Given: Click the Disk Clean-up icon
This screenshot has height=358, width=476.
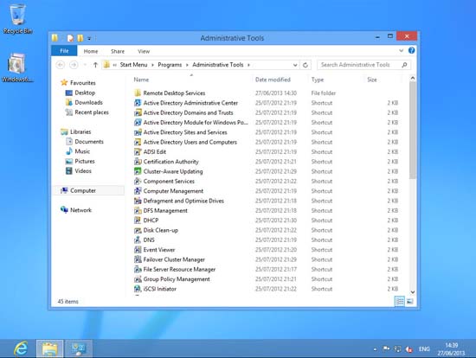Looking at the screenshot, I should (138, 230).
